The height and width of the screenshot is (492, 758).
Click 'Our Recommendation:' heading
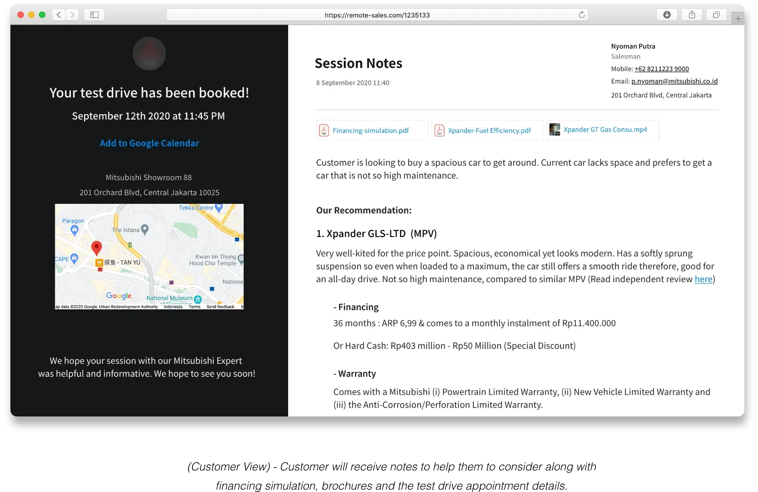pyautogui.click(x=364, y=210)
